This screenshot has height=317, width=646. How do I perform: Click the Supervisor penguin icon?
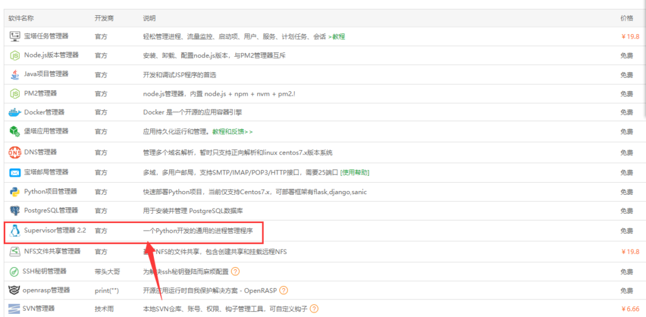click(x=15, y=231)
